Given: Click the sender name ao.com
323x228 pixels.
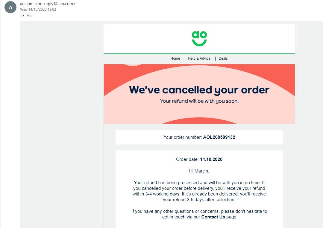Looking at the screenshot, I should tap(27, 4).
